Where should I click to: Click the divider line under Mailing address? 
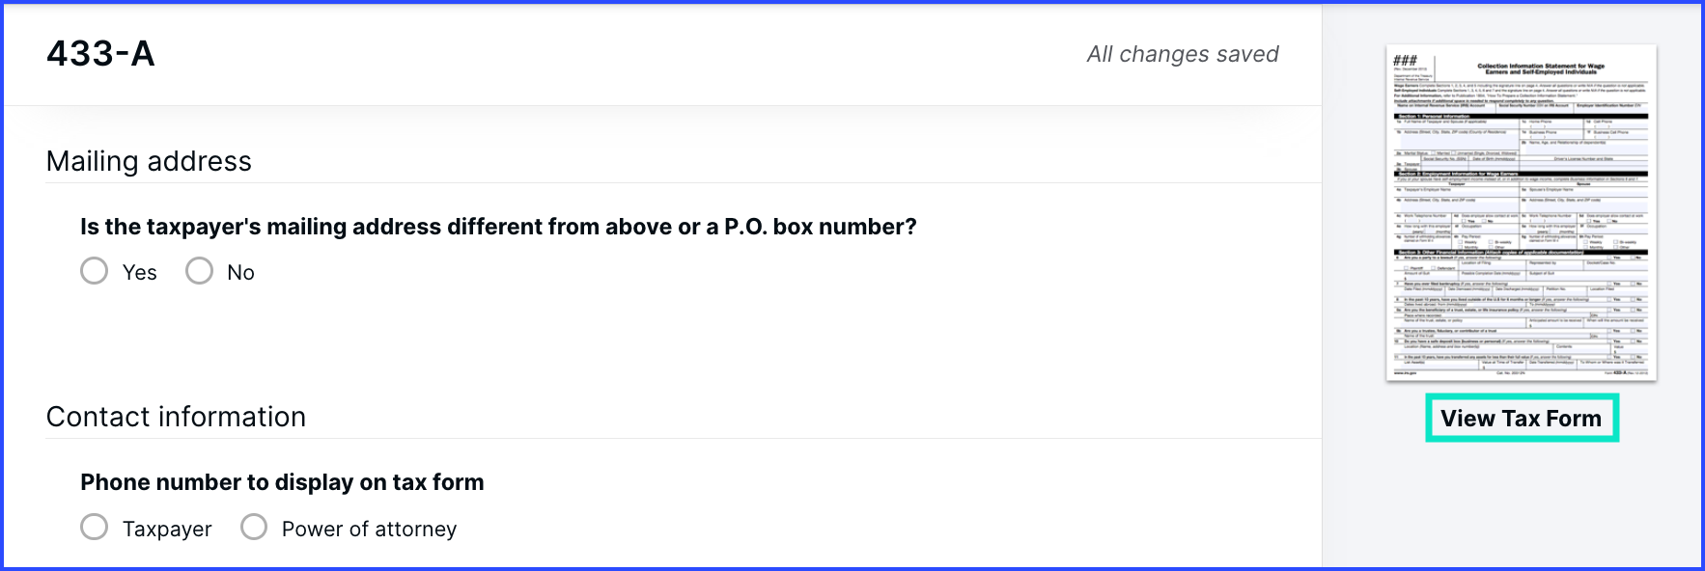pyautogui.click(x=684, y=182)
